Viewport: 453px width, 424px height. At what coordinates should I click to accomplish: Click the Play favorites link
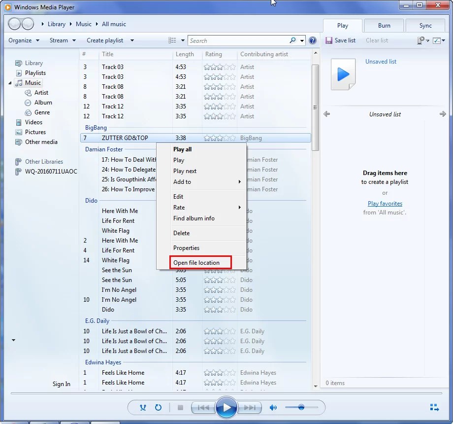[x=385, y=203]
